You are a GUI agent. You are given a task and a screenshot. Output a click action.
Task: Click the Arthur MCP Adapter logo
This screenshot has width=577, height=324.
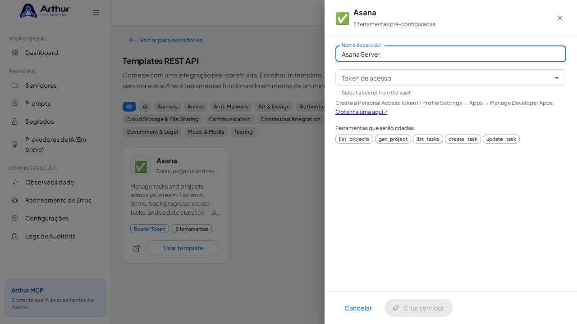45,11
